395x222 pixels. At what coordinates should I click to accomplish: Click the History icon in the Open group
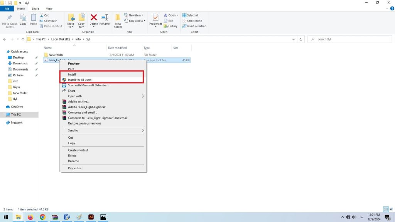(x=171, y=26)
